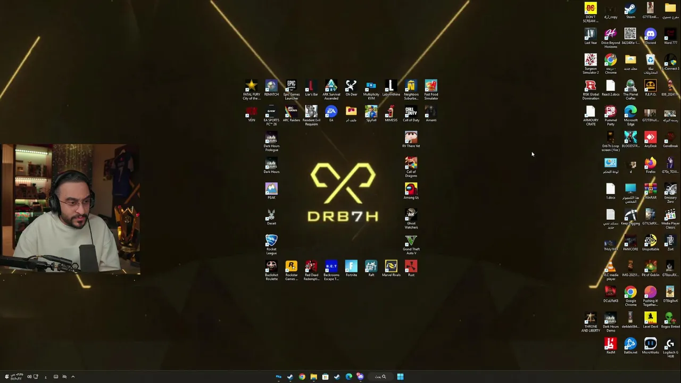This screenshot has height=383, width=681.
Task: Launch FATAL FURY City of the Wolves icon
Action: (x=252, y=90)
